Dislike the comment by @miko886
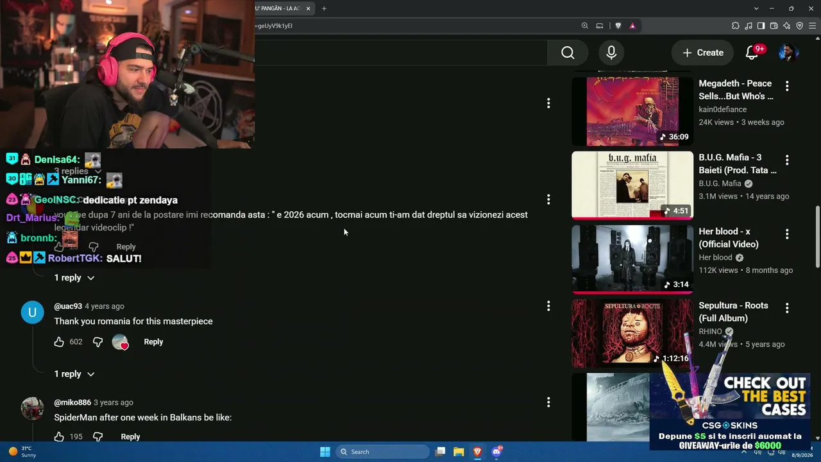The height and width of the screenshot is (462, 821). pos(97,437)
